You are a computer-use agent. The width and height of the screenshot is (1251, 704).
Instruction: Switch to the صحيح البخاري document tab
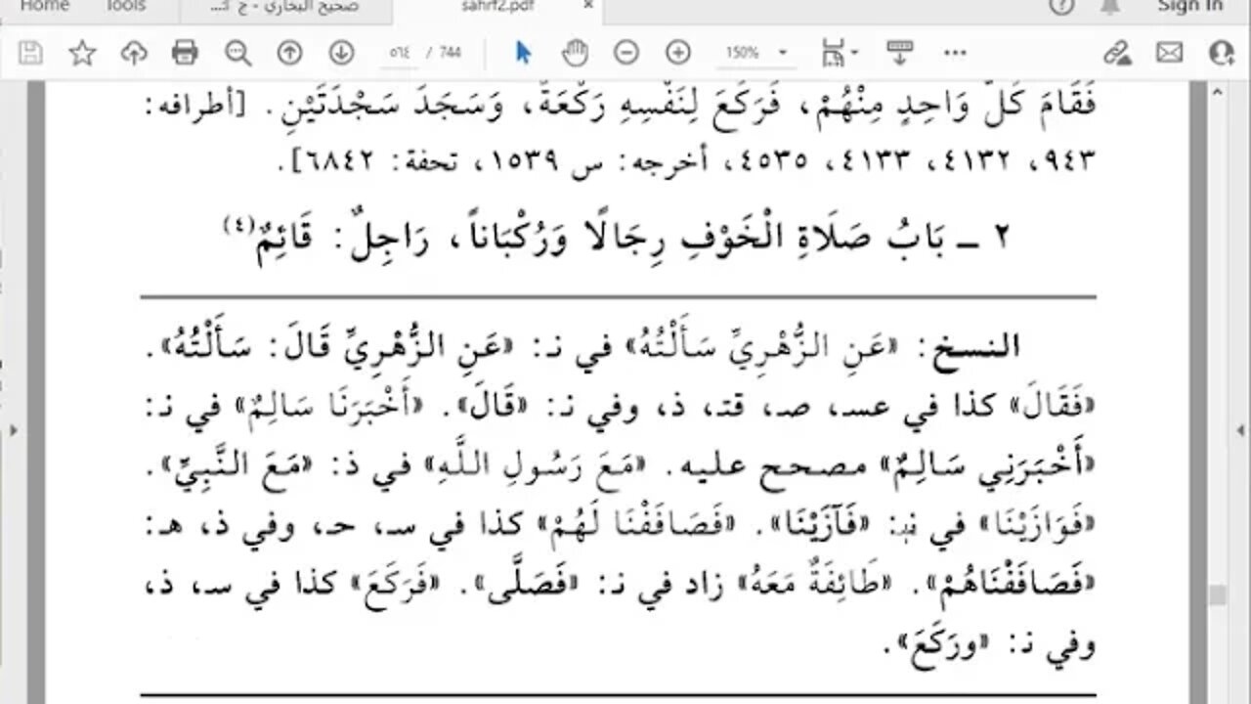286,7
